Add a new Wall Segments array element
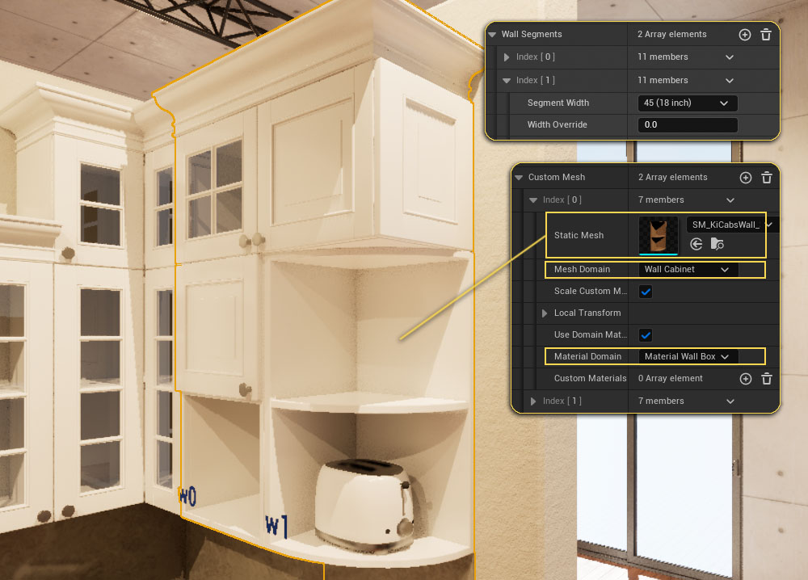Screen dimensions: 808x580 pyautogui.click(x=744, y=35)
